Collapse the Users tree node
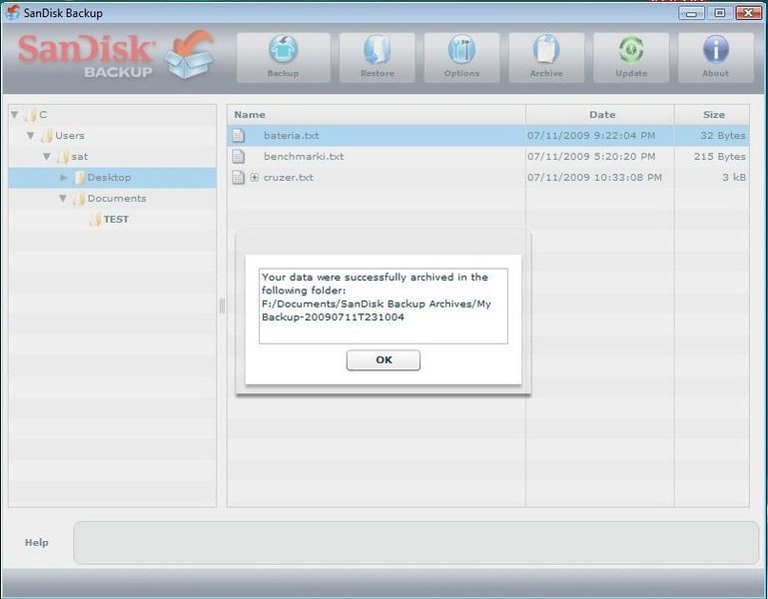 31,136
